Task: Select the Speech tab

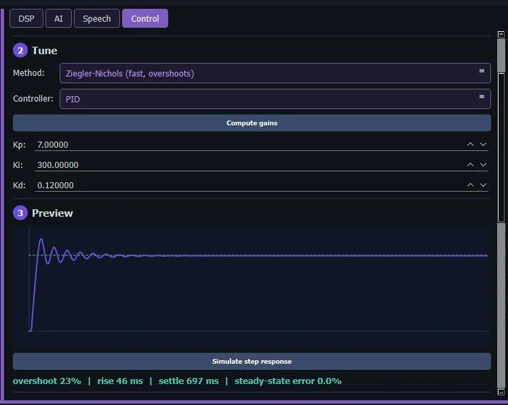Action: pos(97,18)
